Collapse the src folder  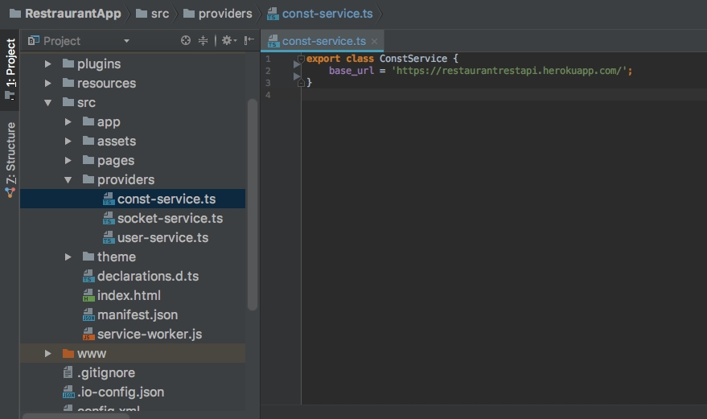pos(48,103)
